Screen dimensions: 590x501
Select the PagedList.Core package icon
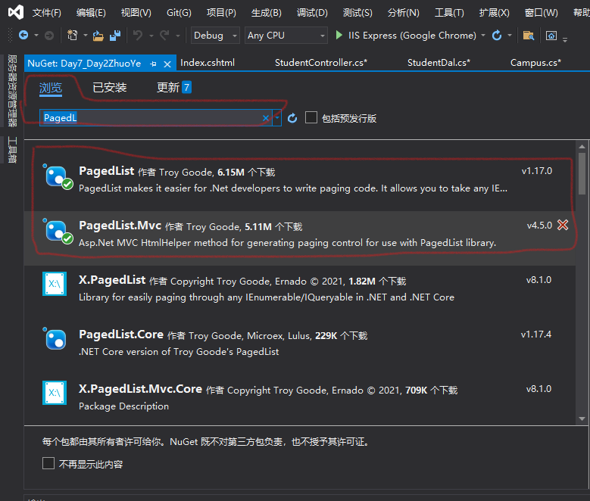[x=55, y=338]
